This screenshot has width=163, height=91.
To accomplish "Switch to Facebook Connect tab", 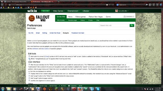I will click(78, 33).
